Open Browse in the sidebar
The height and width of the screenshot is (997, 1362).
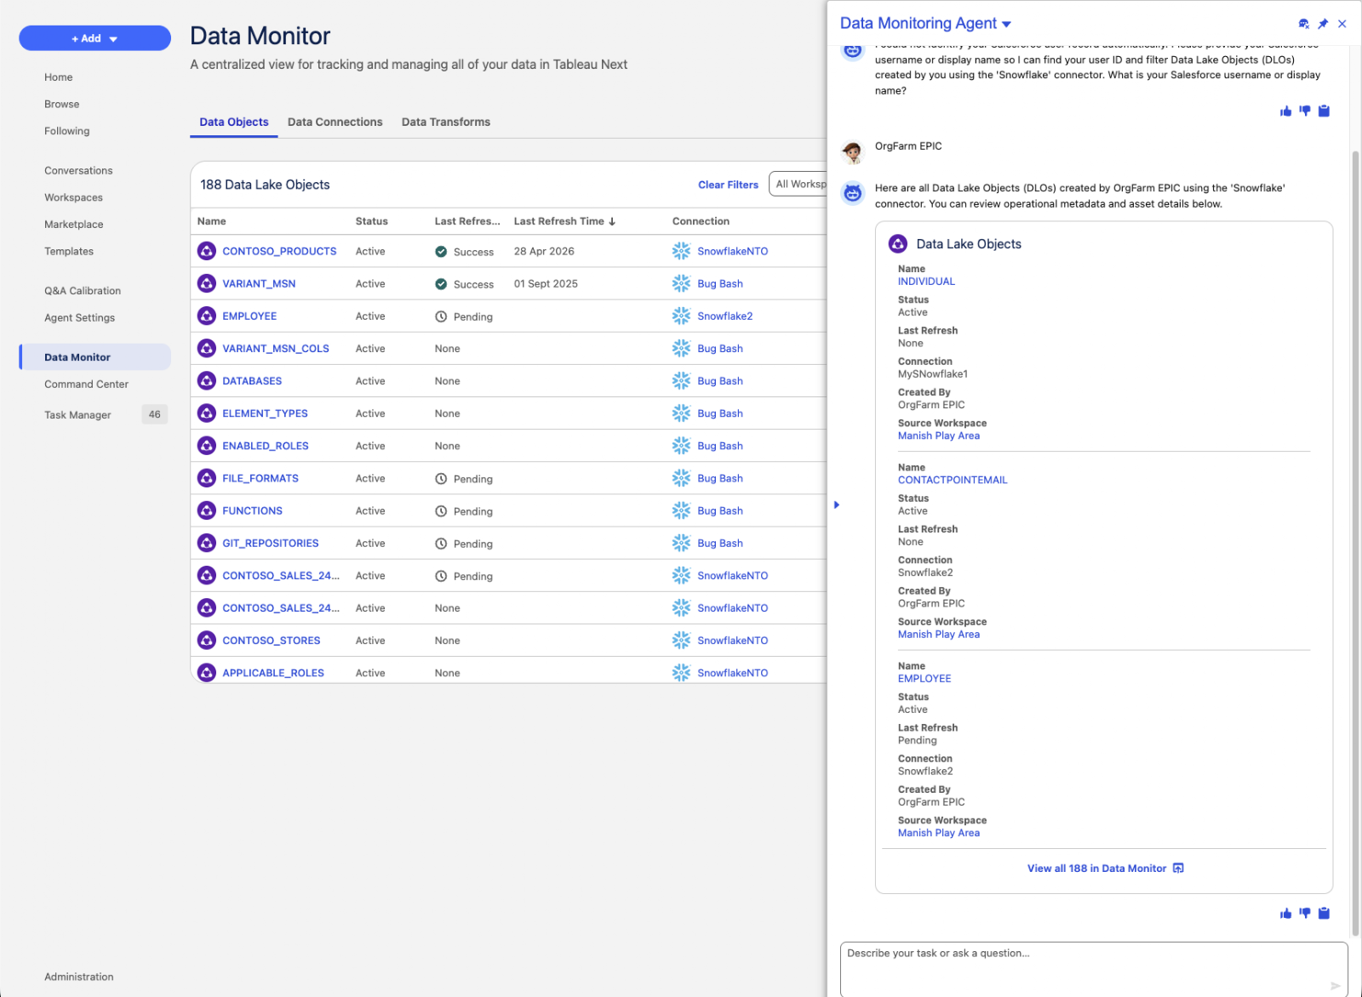(x=62, y=104)
